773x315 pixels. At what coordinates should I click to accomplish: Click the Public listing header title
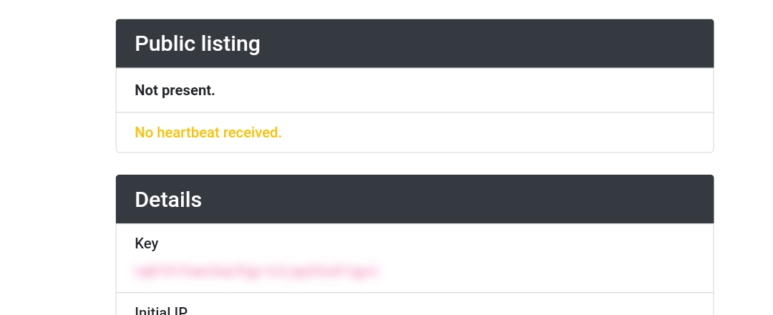pos(198,44)
